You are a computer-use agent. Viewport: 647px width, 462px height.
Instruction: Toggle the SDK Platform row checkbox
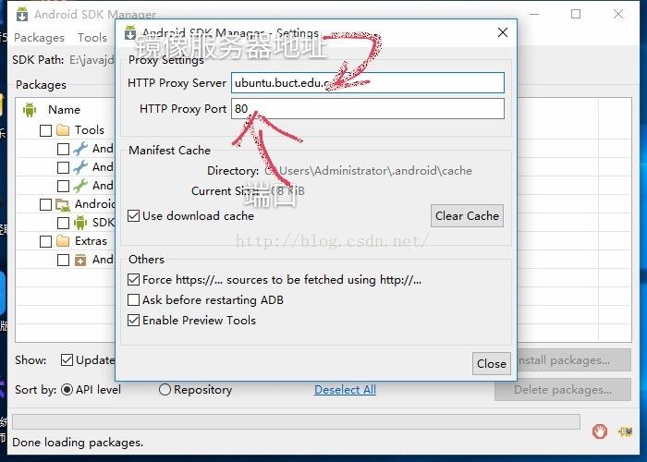[x=63, y=224]
